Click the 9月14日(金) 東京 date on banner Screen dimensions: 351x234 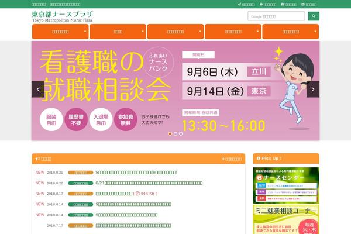[226, 91]
